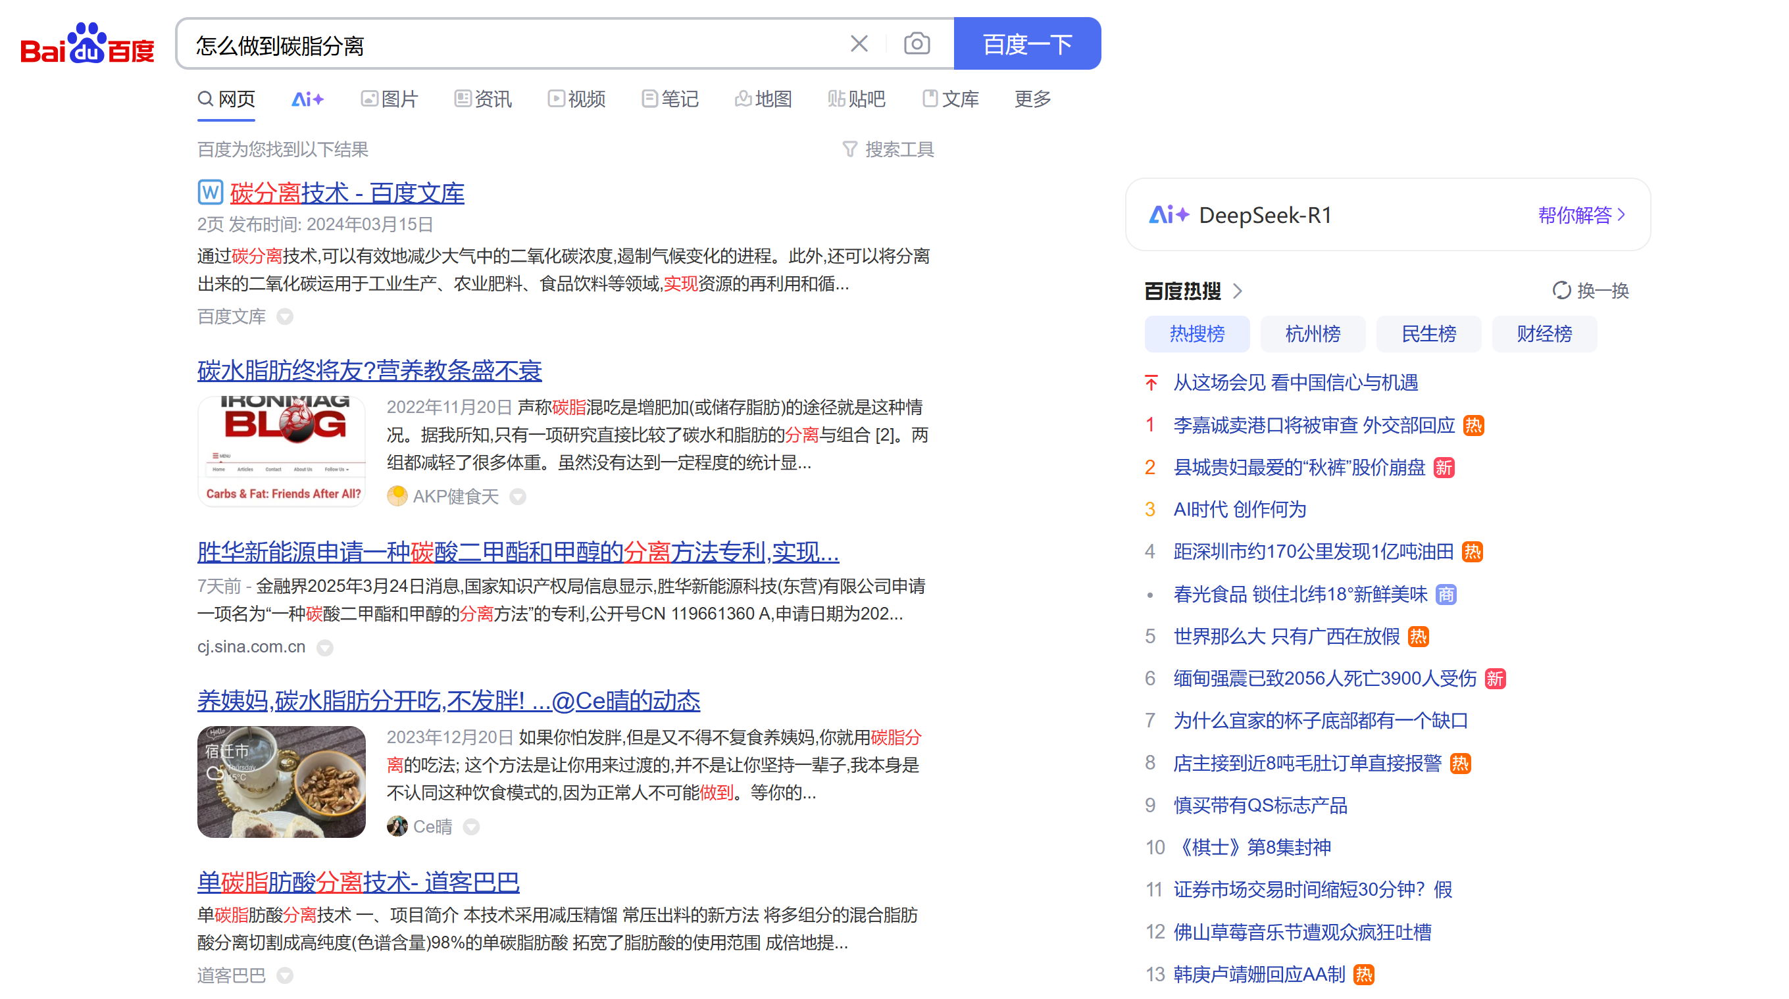Open the 更多 menu
Screen dimensions: 1789x999
coord(1033,99)
